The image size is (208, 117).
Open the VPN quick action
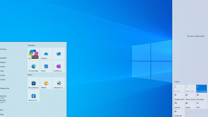click(x=202, y=105)
